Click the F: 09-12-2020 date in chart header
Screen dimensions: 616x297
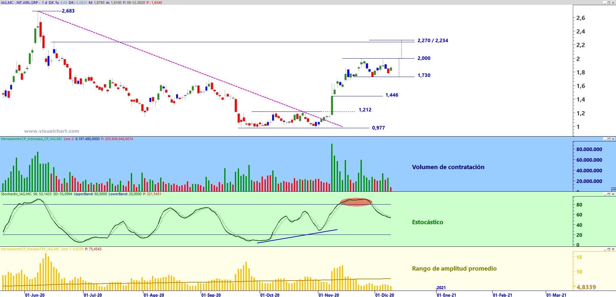tap(134, 3)
